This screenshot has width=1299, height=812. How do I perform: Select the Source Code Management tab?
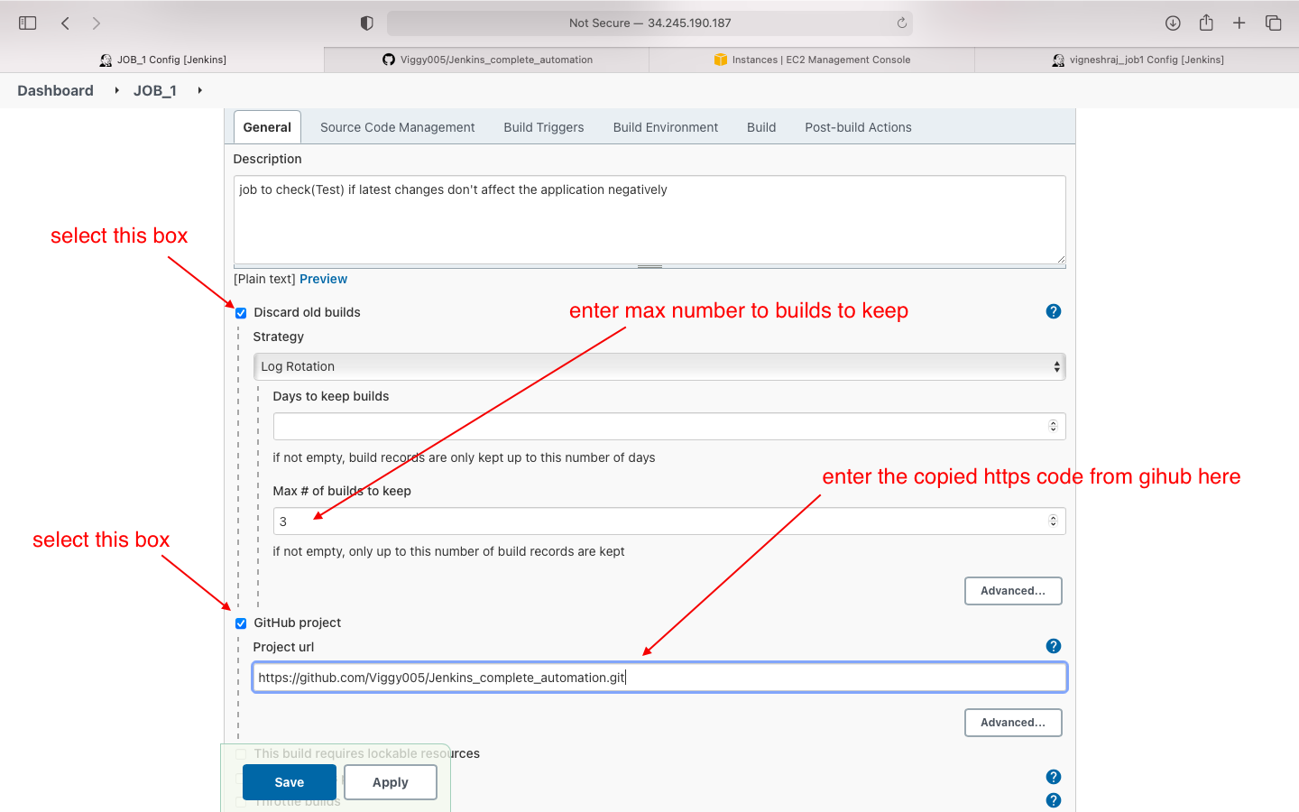click(397, 127)
